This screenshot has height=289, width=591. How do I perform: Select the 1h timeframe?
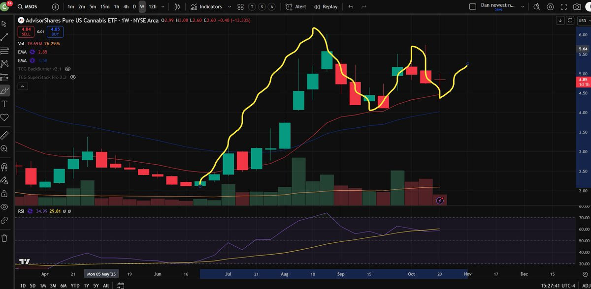click(116, 7)
